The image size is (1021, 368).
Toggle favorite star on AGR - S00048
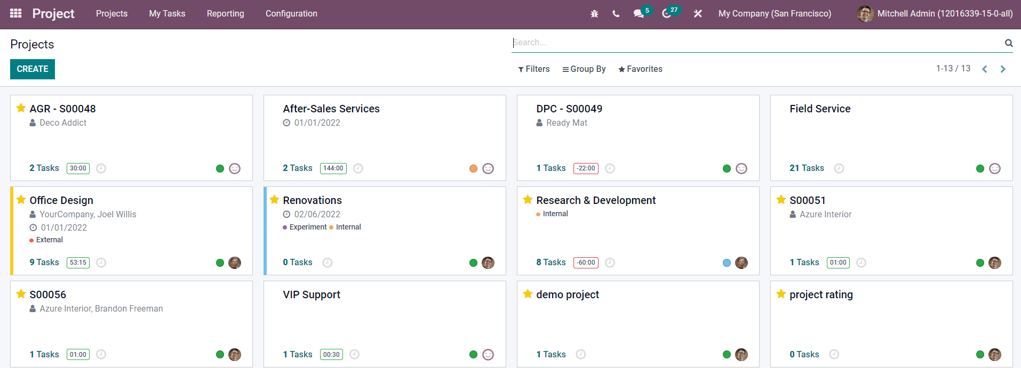(x=21, y=108)
